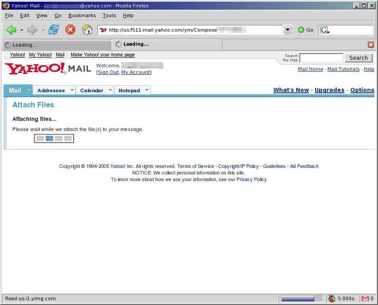Open the Mail tab dropdown arrow

coord(28,90)
